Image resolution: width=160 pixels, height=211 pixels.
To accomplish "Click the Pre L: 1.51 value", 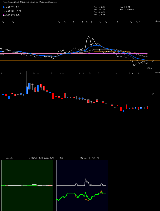I will pyautogui.click(x=100, y=12).
